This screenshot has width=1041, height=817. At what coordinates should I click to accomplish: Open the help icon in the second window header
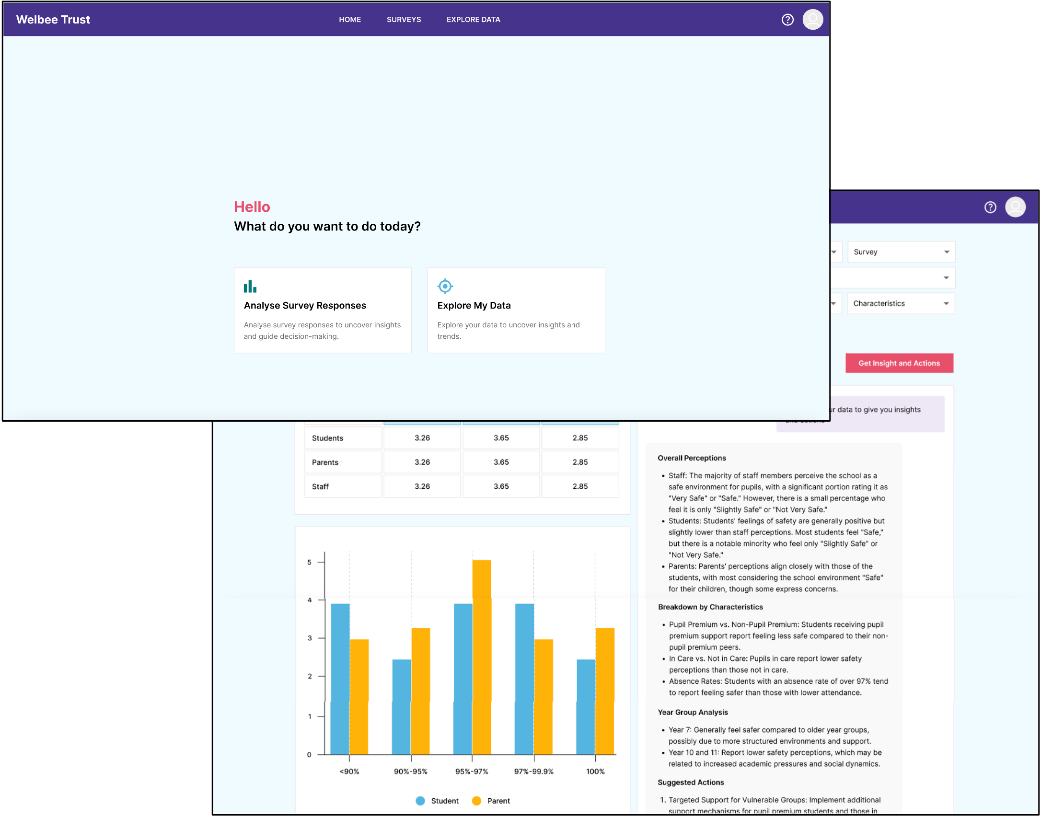pyautogui.click(x=990, y=207)
